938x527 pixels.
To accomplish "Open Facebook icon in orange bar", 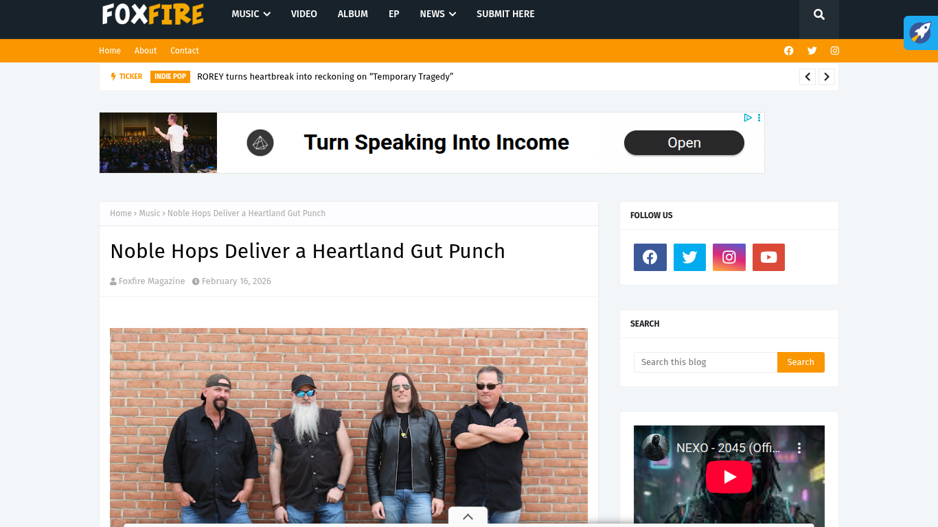I will (x=788, y=51).
